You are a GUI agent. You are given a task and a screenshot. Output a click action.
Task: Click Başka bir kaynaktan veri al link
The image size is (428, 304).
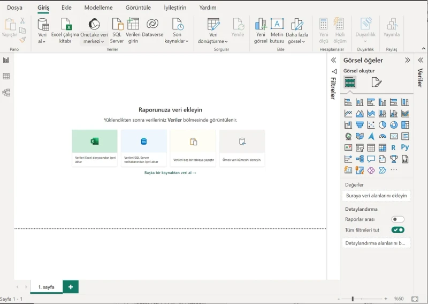click(170, 173)
